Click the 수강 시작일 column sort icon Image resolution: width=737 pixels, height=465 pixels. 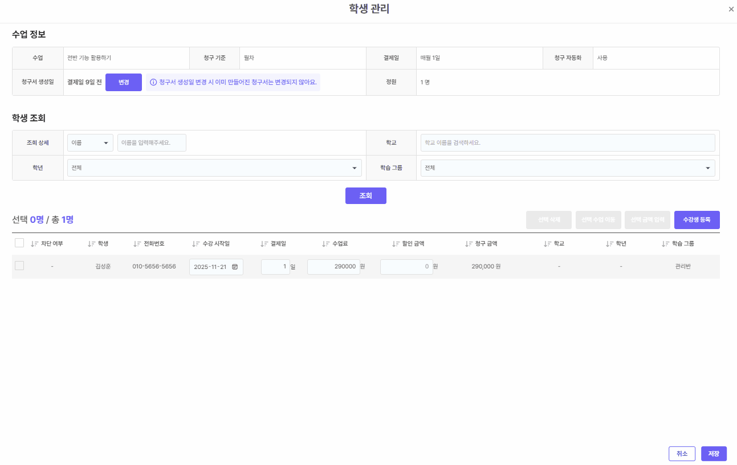coord(196,244)
